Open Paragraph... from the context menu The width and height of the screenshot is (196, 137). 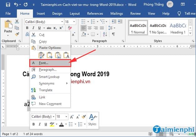click(x=50, y=70)
